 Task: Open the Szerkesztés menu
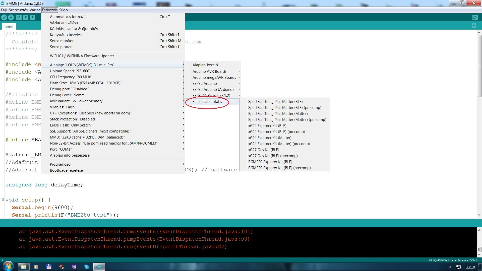[x=18, y=10]
